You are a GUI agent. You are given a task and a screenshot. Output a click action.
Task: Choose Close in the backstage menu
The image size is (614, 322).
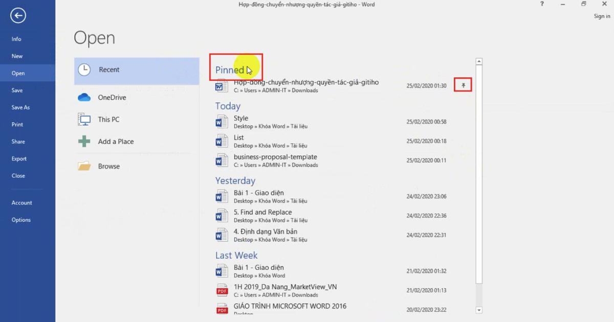[x=18, y=176]
